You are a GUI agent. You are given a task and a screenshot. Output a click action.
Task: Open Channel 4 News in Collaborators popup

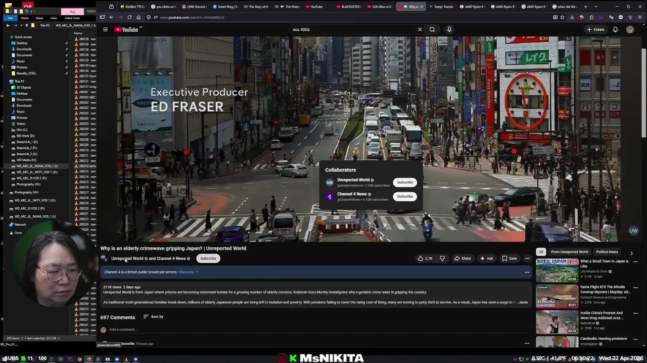[352, 194]
